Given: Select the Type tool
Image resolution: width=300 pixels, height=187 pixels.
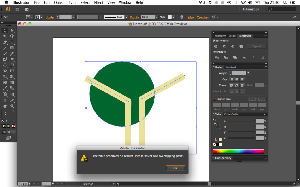Looking at the screenshot, I should [12, 42].
